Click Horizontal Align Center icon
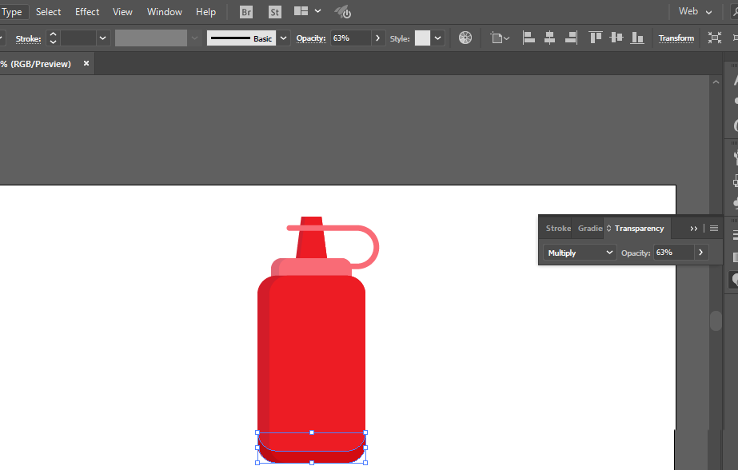 pyautogui.click(x=549, y=38)
